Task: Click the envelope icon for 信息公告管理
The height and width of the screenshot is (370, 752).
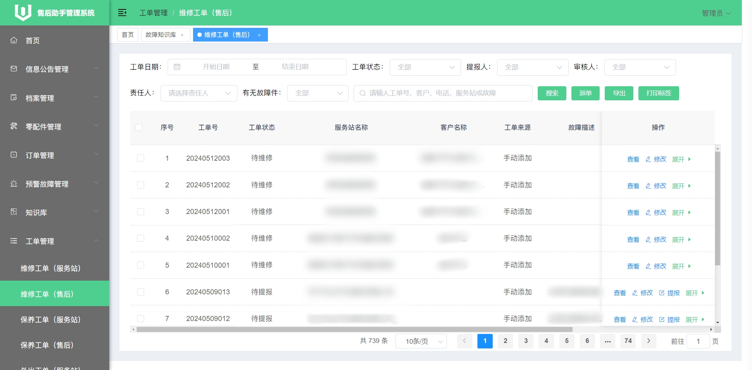Action: (x=14, y=69)
